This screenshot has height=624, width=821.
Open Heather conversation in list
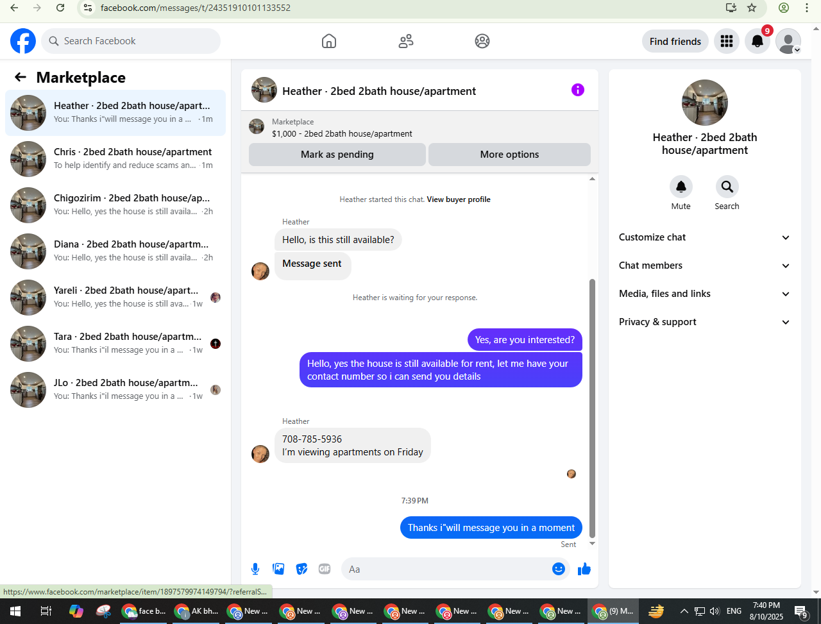[115, 113]
